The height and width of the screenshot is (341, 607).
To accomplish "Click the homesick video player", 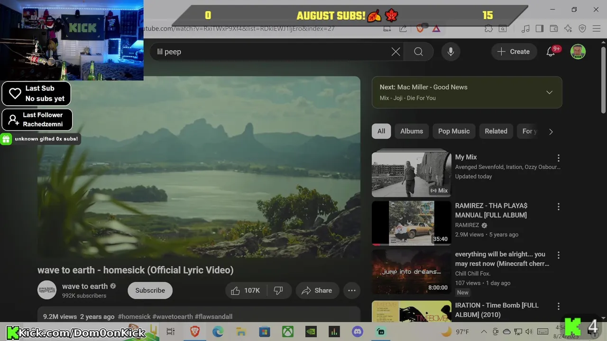I will click(199, 167).
